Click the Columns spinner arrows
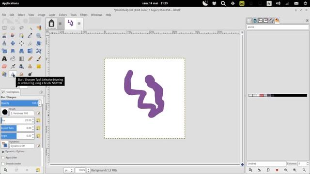 point(308,163)
